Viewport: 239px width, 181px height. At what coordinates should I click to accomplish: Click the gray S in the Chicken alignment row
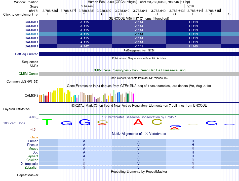pyautogui.click(x=84, y=160)
